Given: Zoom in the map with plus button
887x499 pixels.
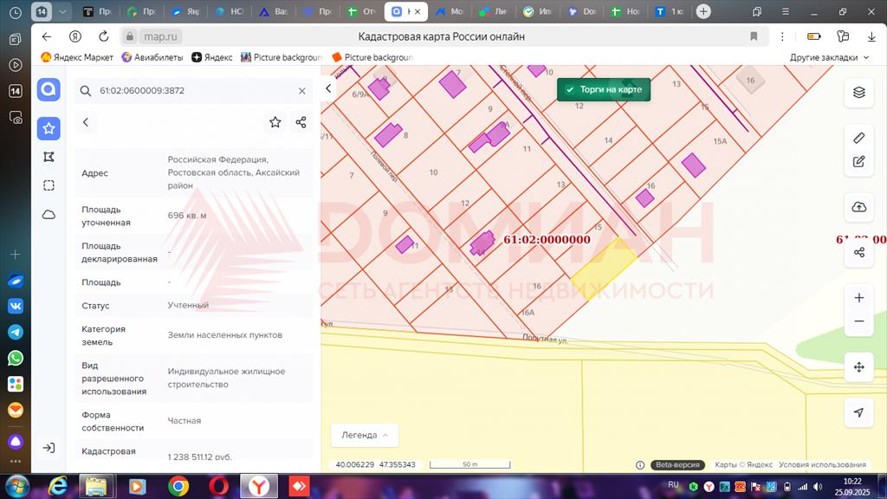Looking at the screenshot, I should [858, 298].
